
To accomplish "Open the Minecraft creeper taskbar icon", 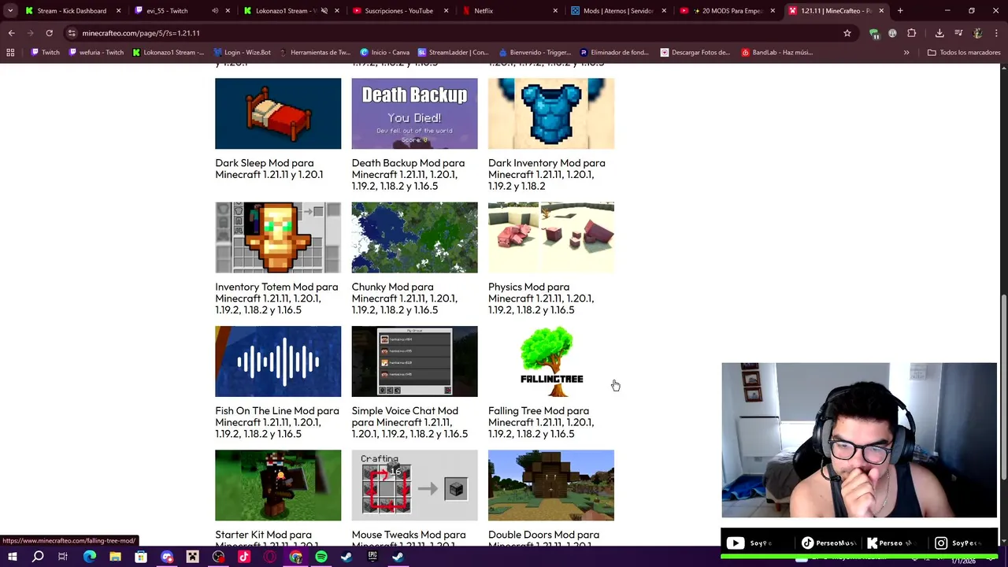I will point(192,557).
